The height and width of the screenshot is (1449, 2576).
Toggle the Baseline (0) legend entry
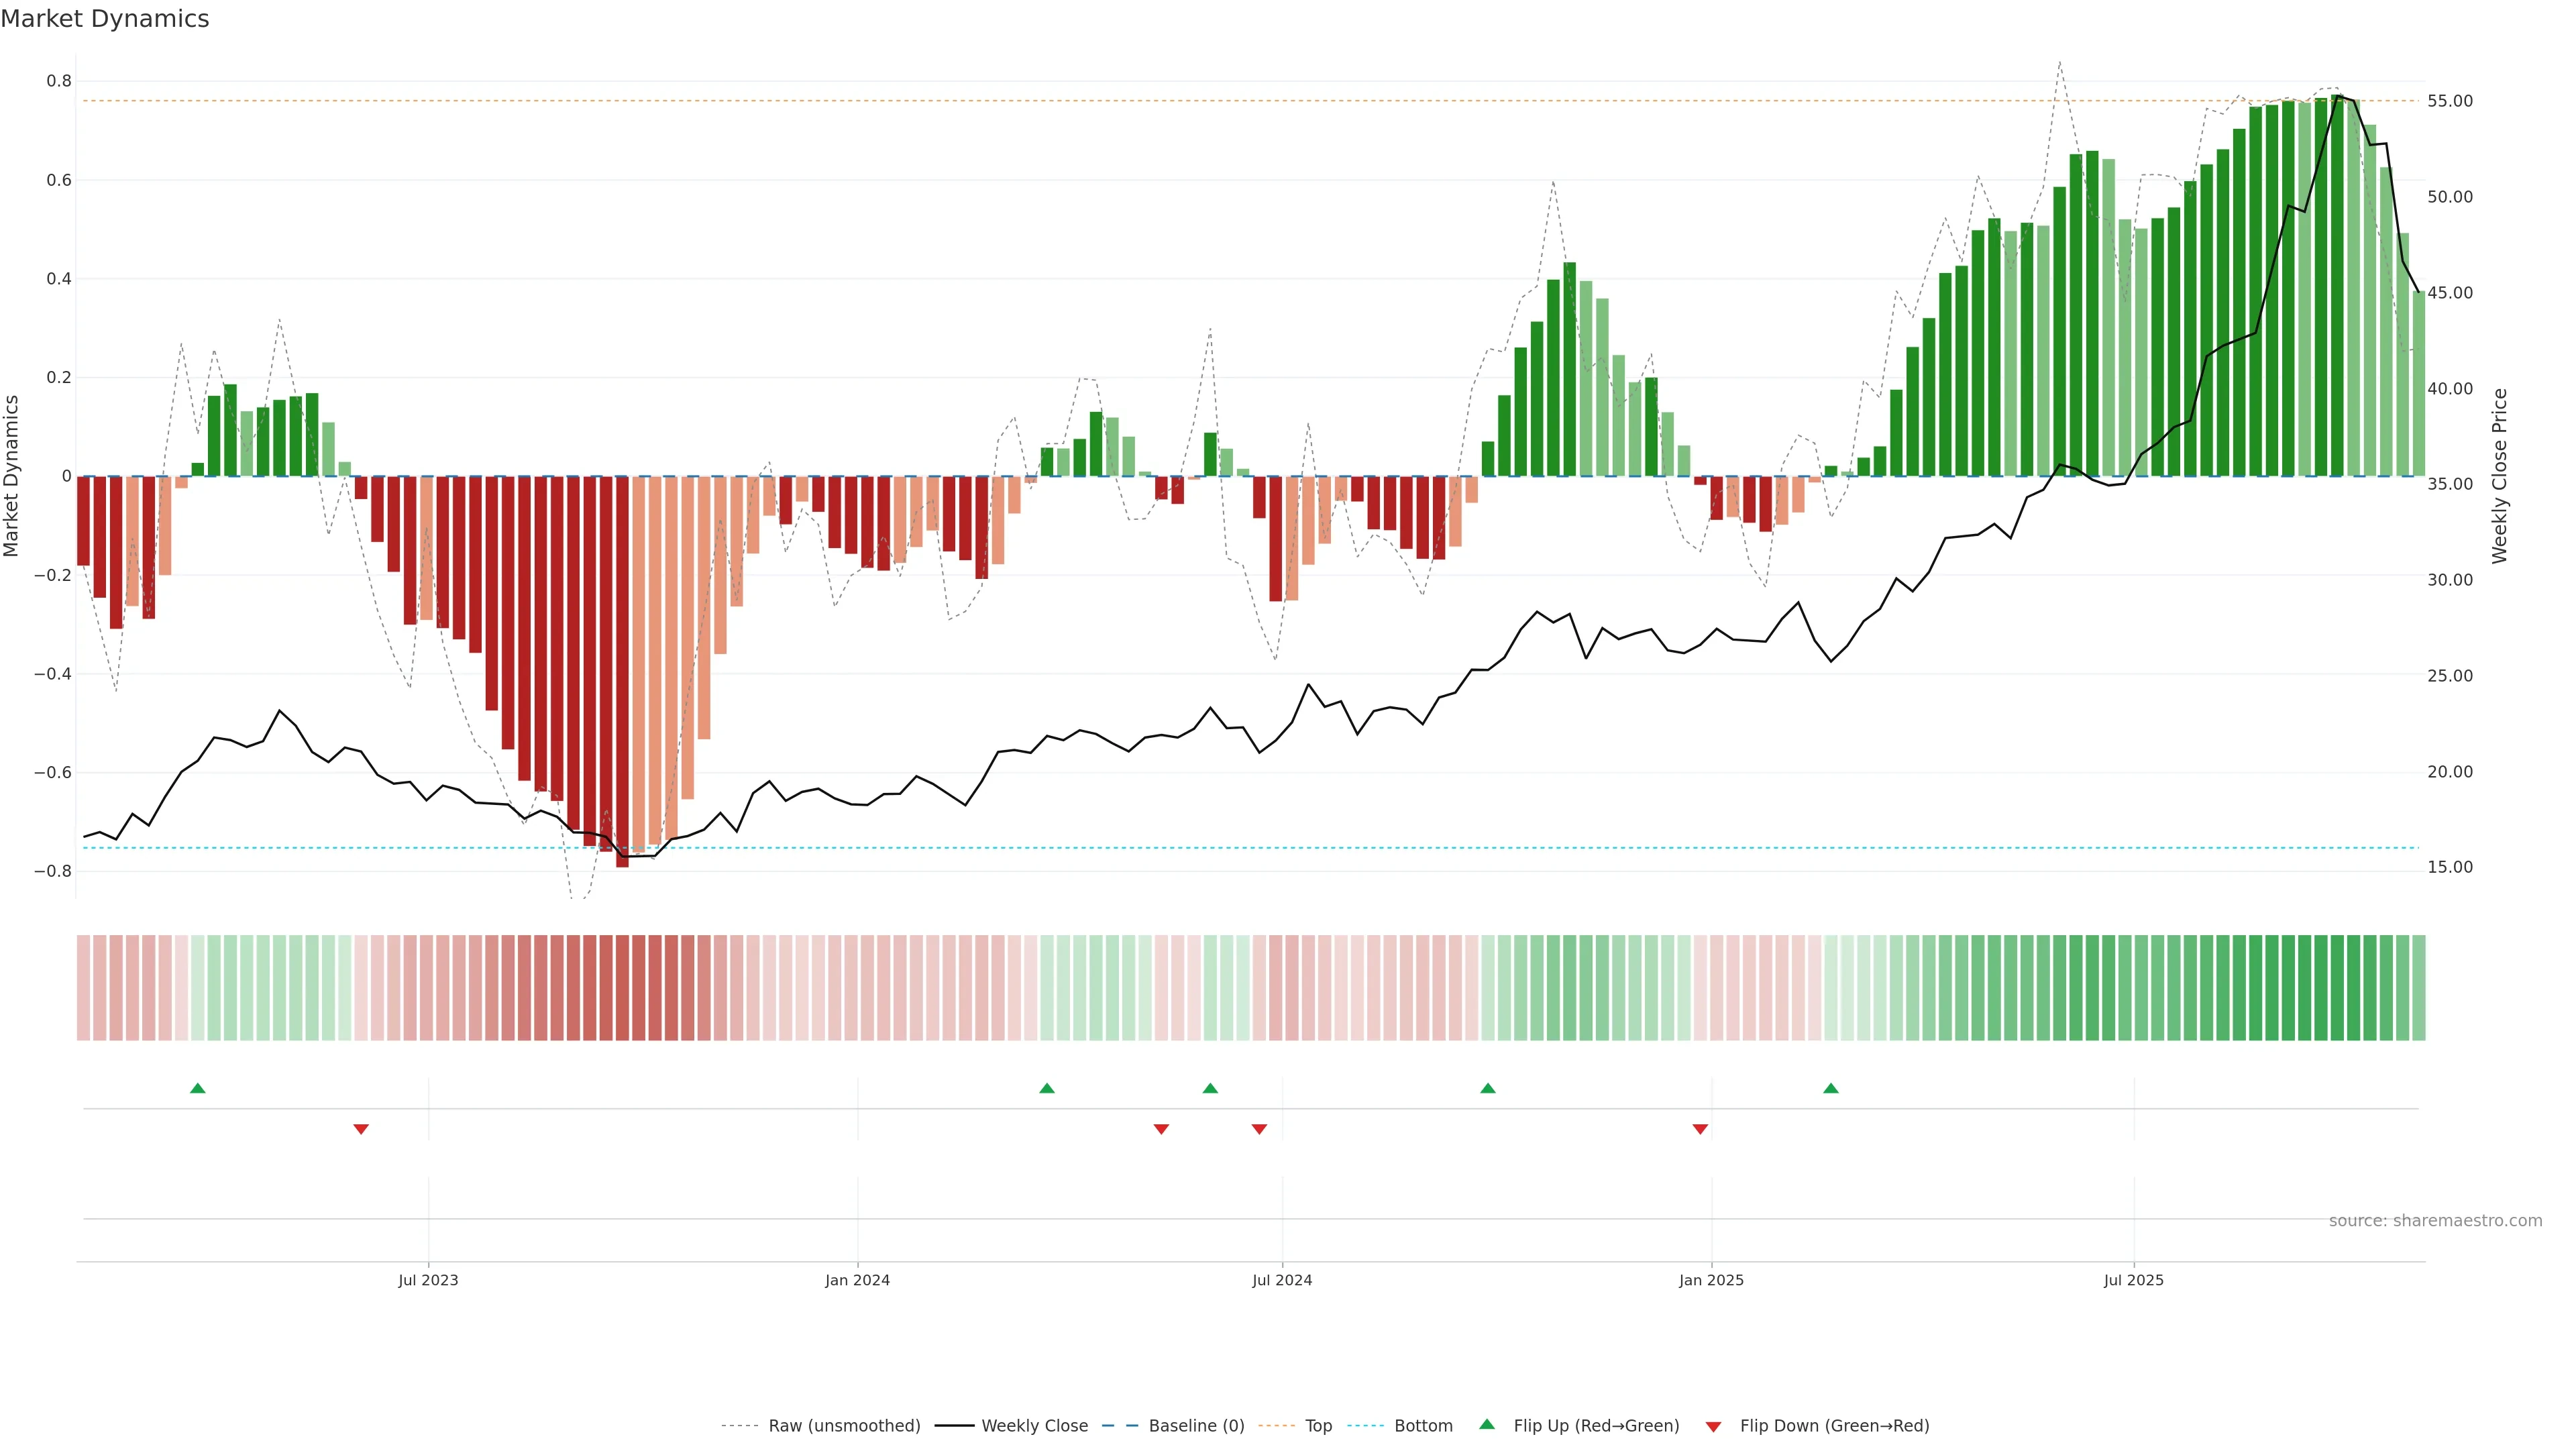1196,1426
